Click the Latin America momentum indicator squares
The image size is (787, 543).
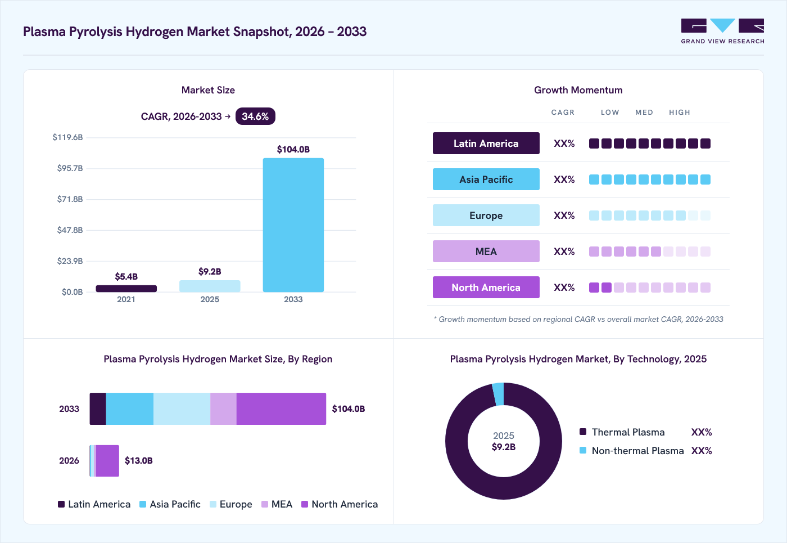coord(650,143)
